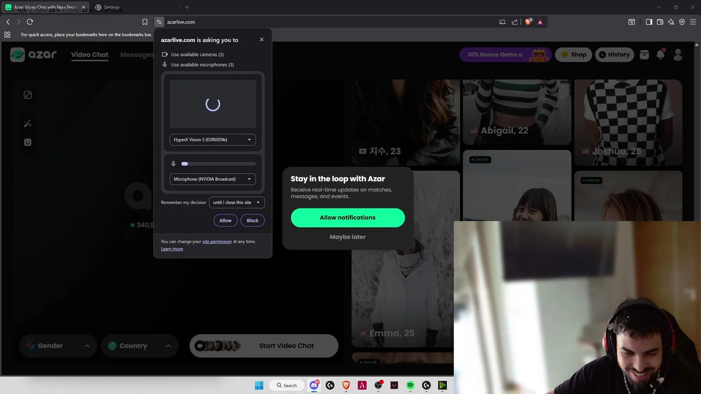Image resolution: width=701 pixels, height=394 pixels.
Task: Open the 'until I close this site' dropdown
Action: pos(237,202)
